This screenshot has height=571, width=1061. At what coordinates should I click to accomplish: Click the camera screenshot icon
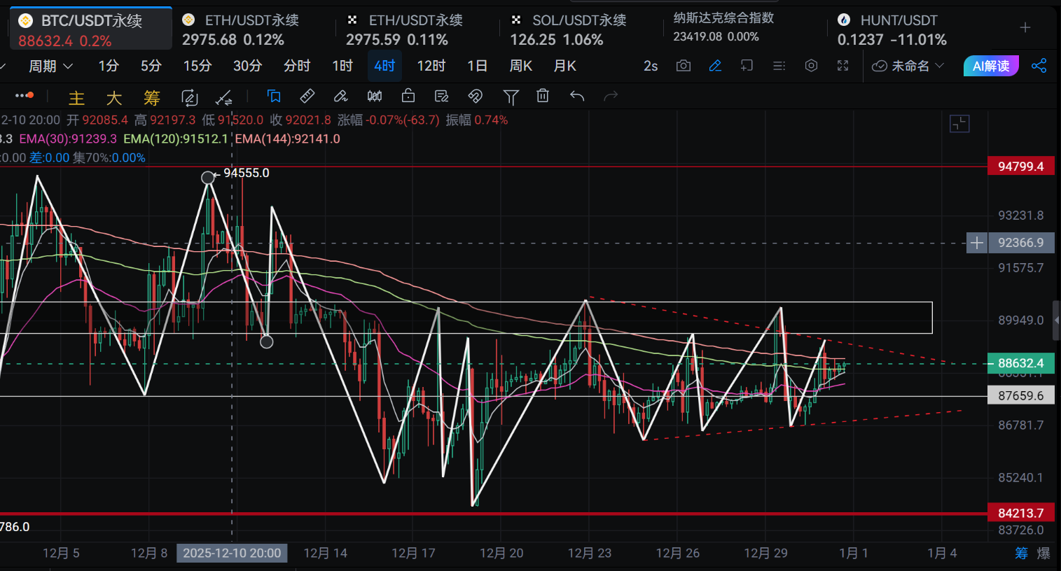(x=683, y=66)
